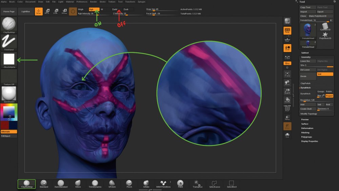
Task: Select the Cylinder3D tool thumbnail
Action: 325,27
